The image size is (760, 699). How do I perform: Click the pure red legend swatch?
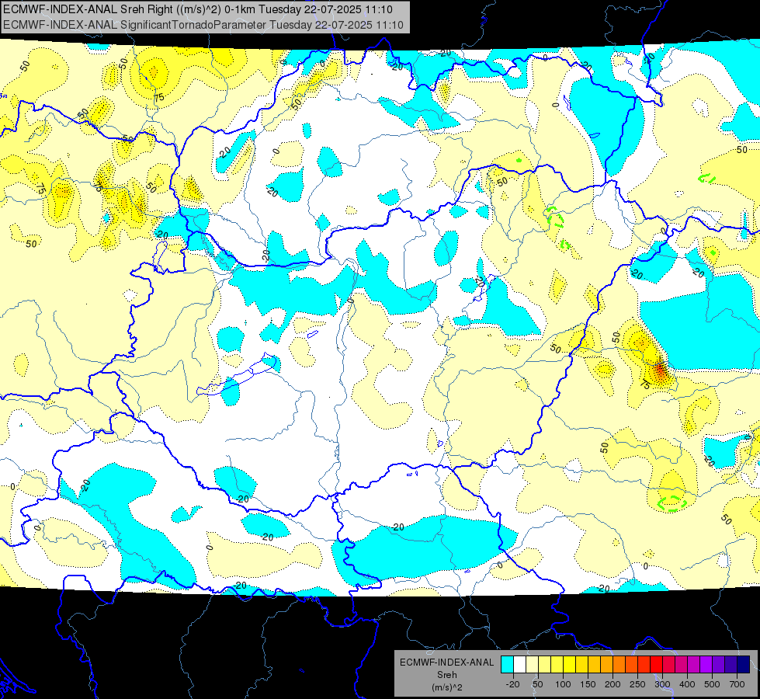pyautogui.click(x=656, y=664)
